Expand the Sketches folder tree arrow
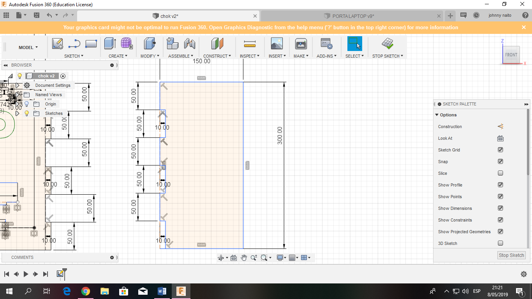 pos(17,113)
